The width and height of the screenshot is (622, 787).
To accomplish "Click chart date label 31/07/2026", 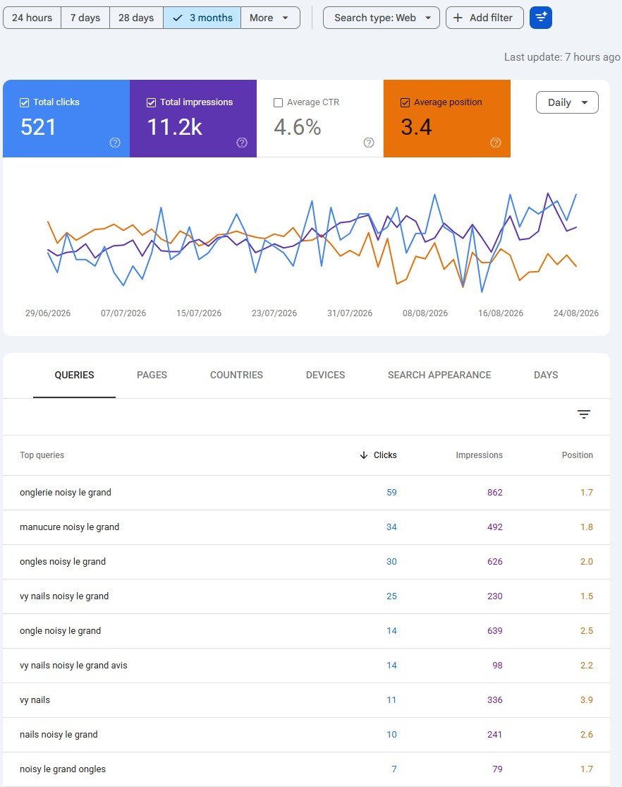I will pyautogui.click(x=350, y=313).
